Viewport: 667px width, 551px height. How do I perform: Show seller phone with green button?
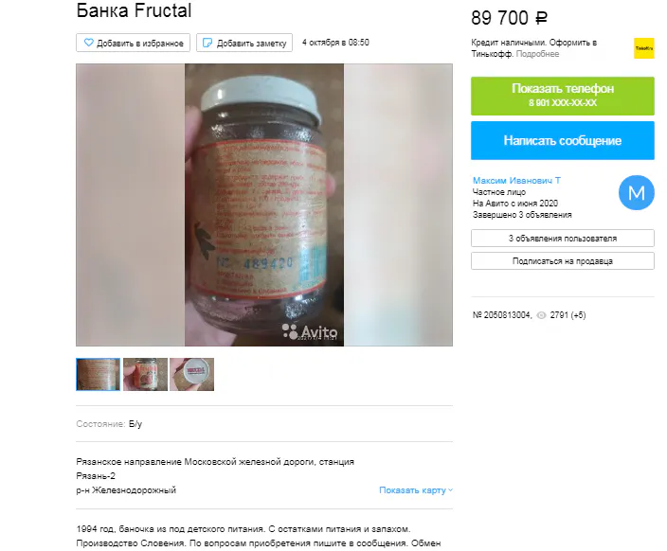click(x=563, y=96)
